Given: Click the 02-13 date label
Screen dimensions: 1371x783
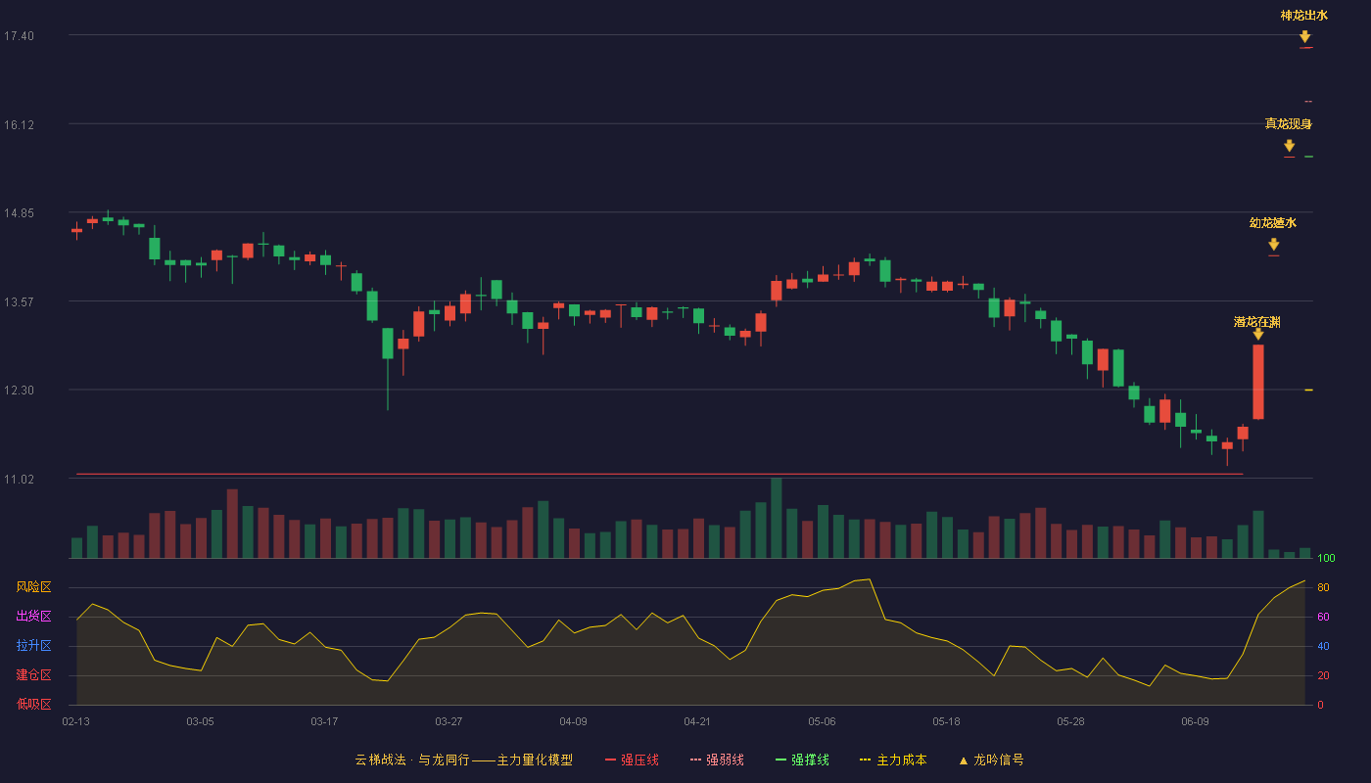Looking at the screenshot, I should (75, 721).
